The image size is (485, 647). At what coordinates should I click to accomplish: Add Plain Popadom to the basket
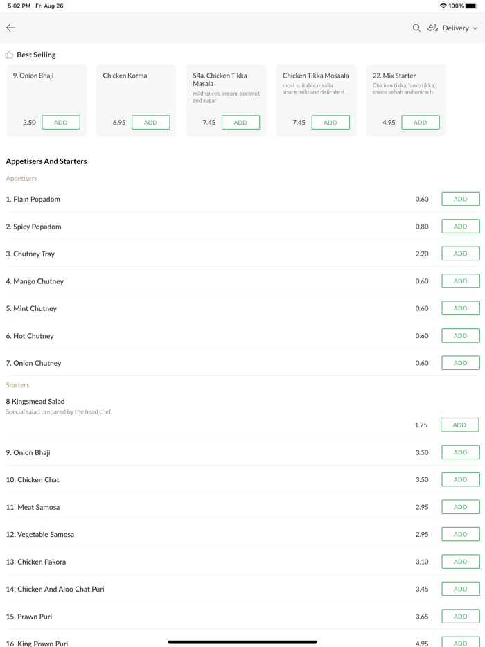pyautogui.click(x=460, y=199)
